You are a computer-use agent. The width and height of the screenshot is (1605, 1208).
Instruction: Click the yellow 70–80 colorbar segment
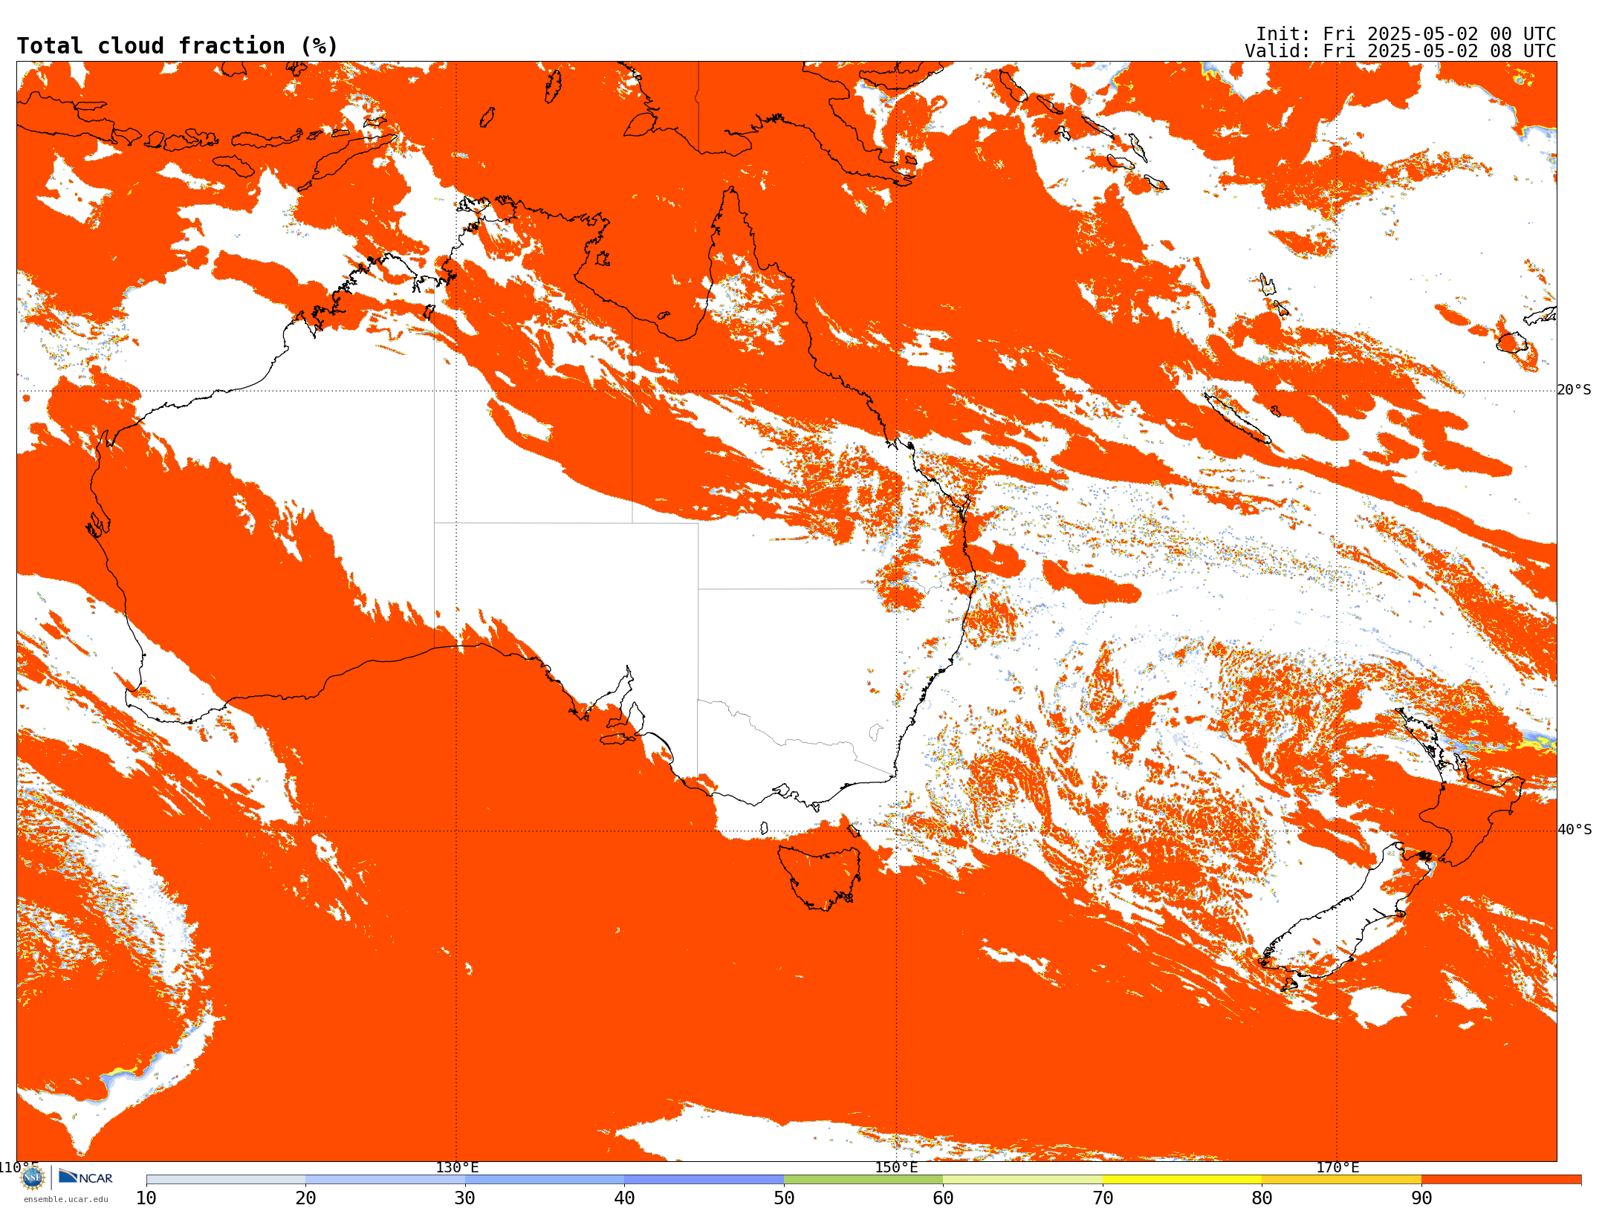point(1182,1180)
